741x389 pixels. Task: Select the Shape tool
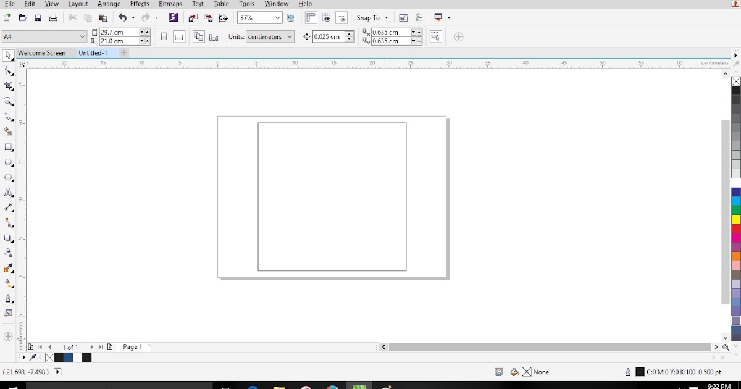pos(8,71)
